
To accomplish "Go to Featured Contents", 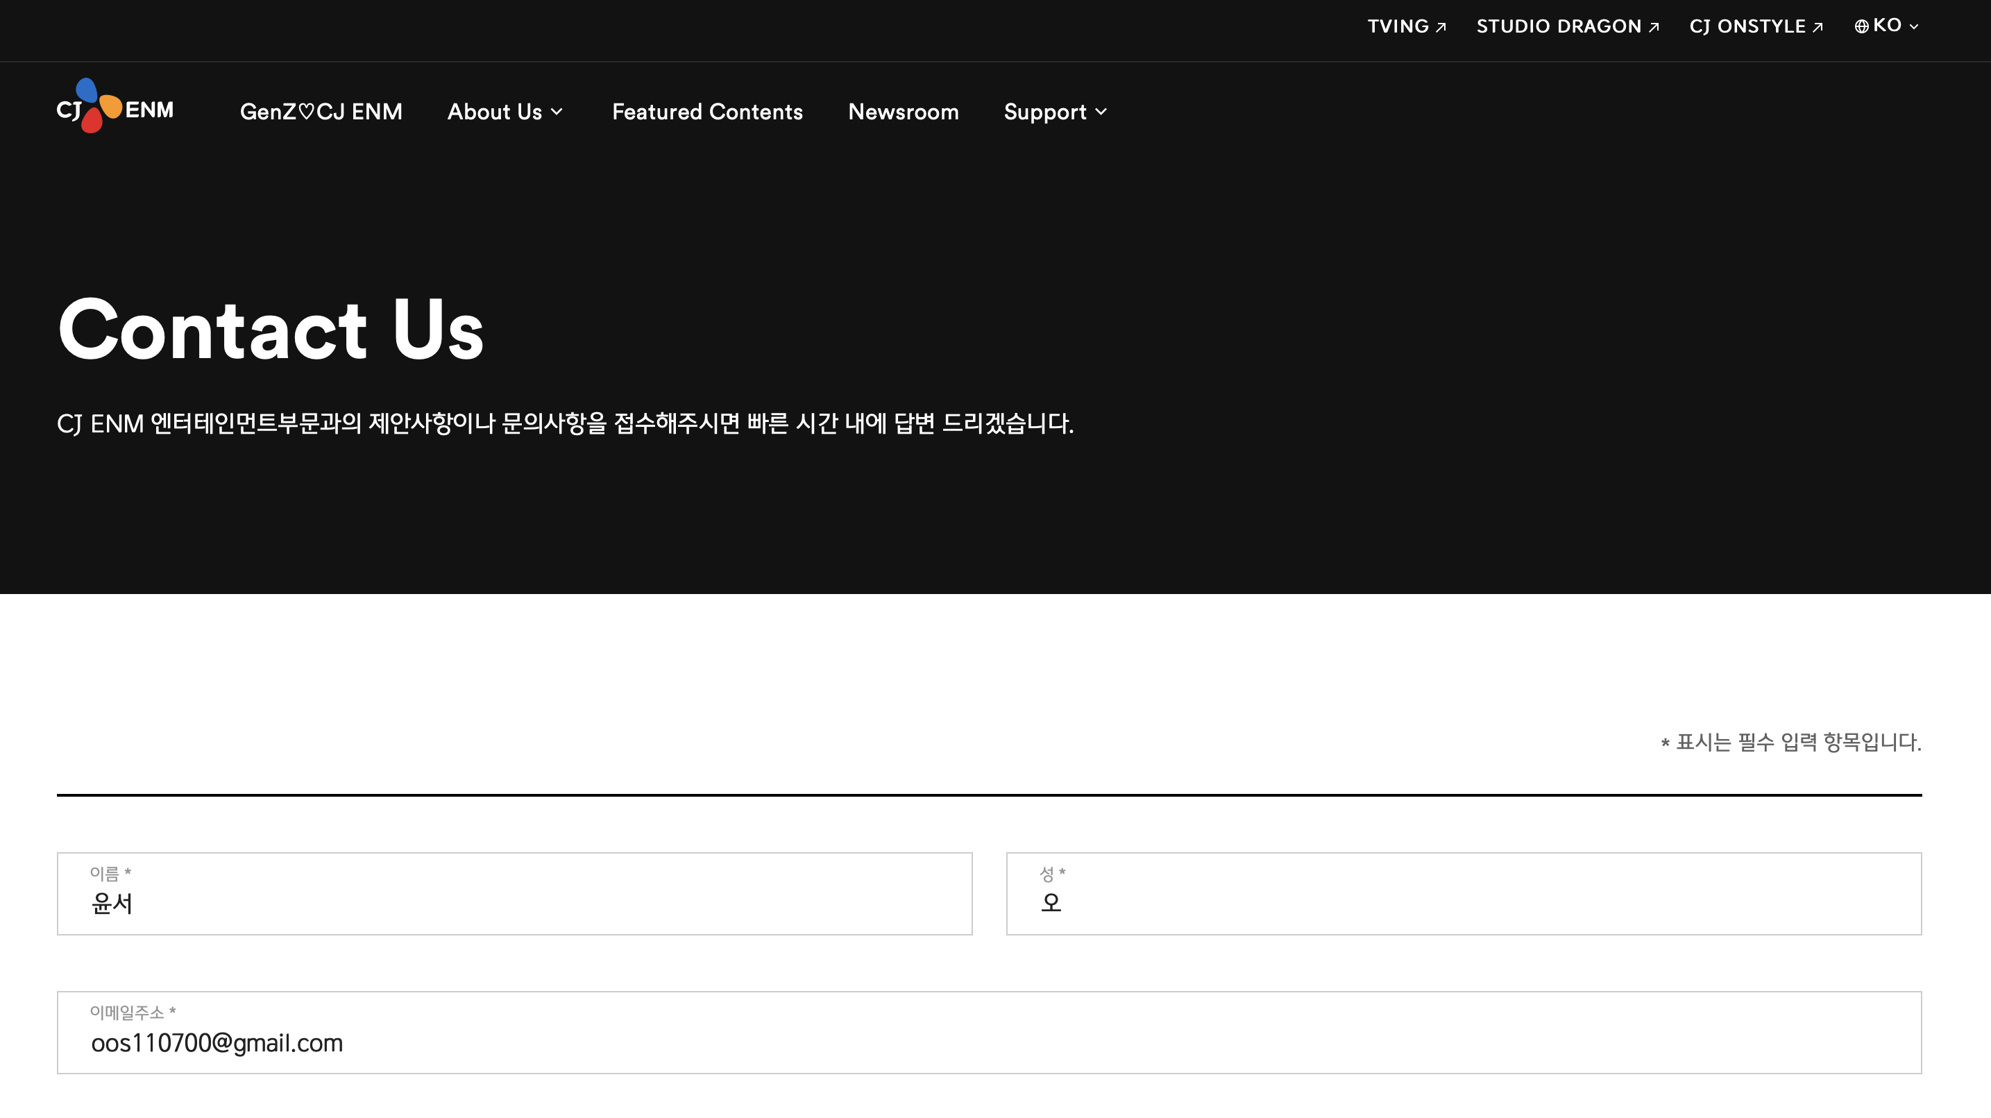I will click(x=707, y=111).
